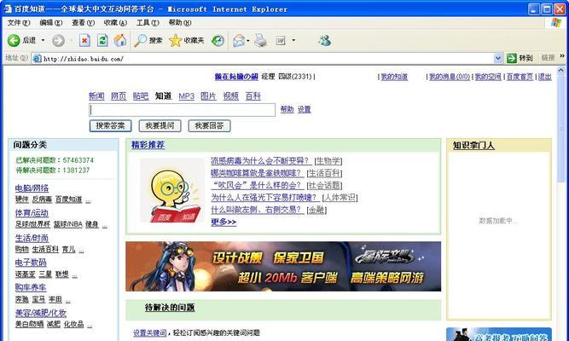569x341 pixels.
Task: Expand the Edit button dropdown arrow
Action: 293,40
